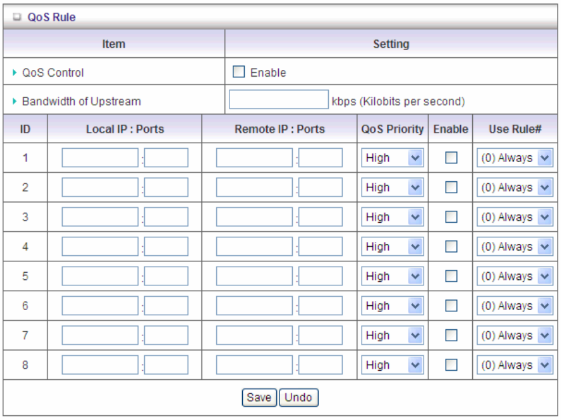561x420 pixels.
Task: Check the Enable box in row 5
Action: click(x=451, y=276)
